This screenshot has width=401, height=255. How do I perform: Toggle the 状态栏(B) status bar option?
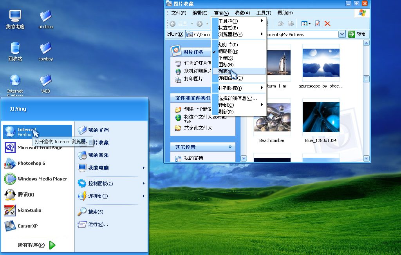pos(239,28)
